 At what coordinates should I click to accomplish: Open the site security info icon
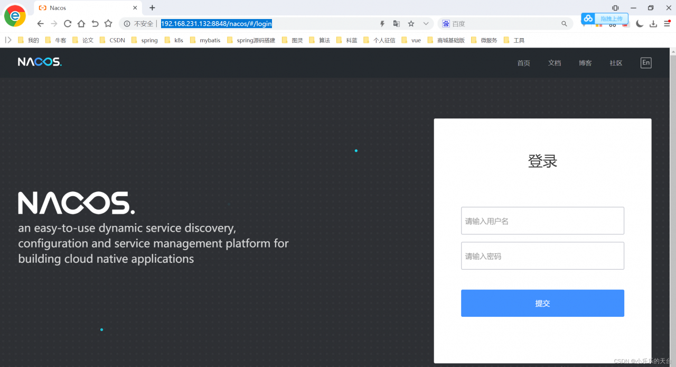pyautogui.click(x=127, y=24)
